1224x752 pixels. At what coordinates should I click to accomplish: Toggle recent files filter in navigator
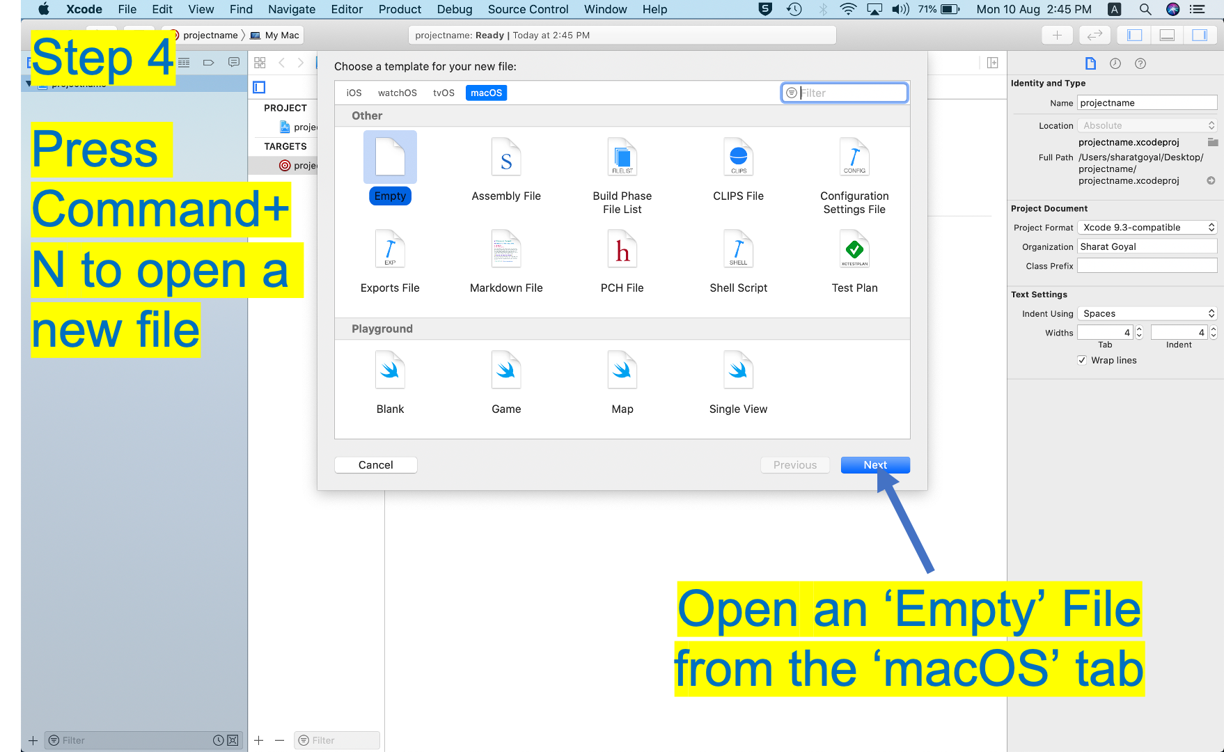coord(218,740)
